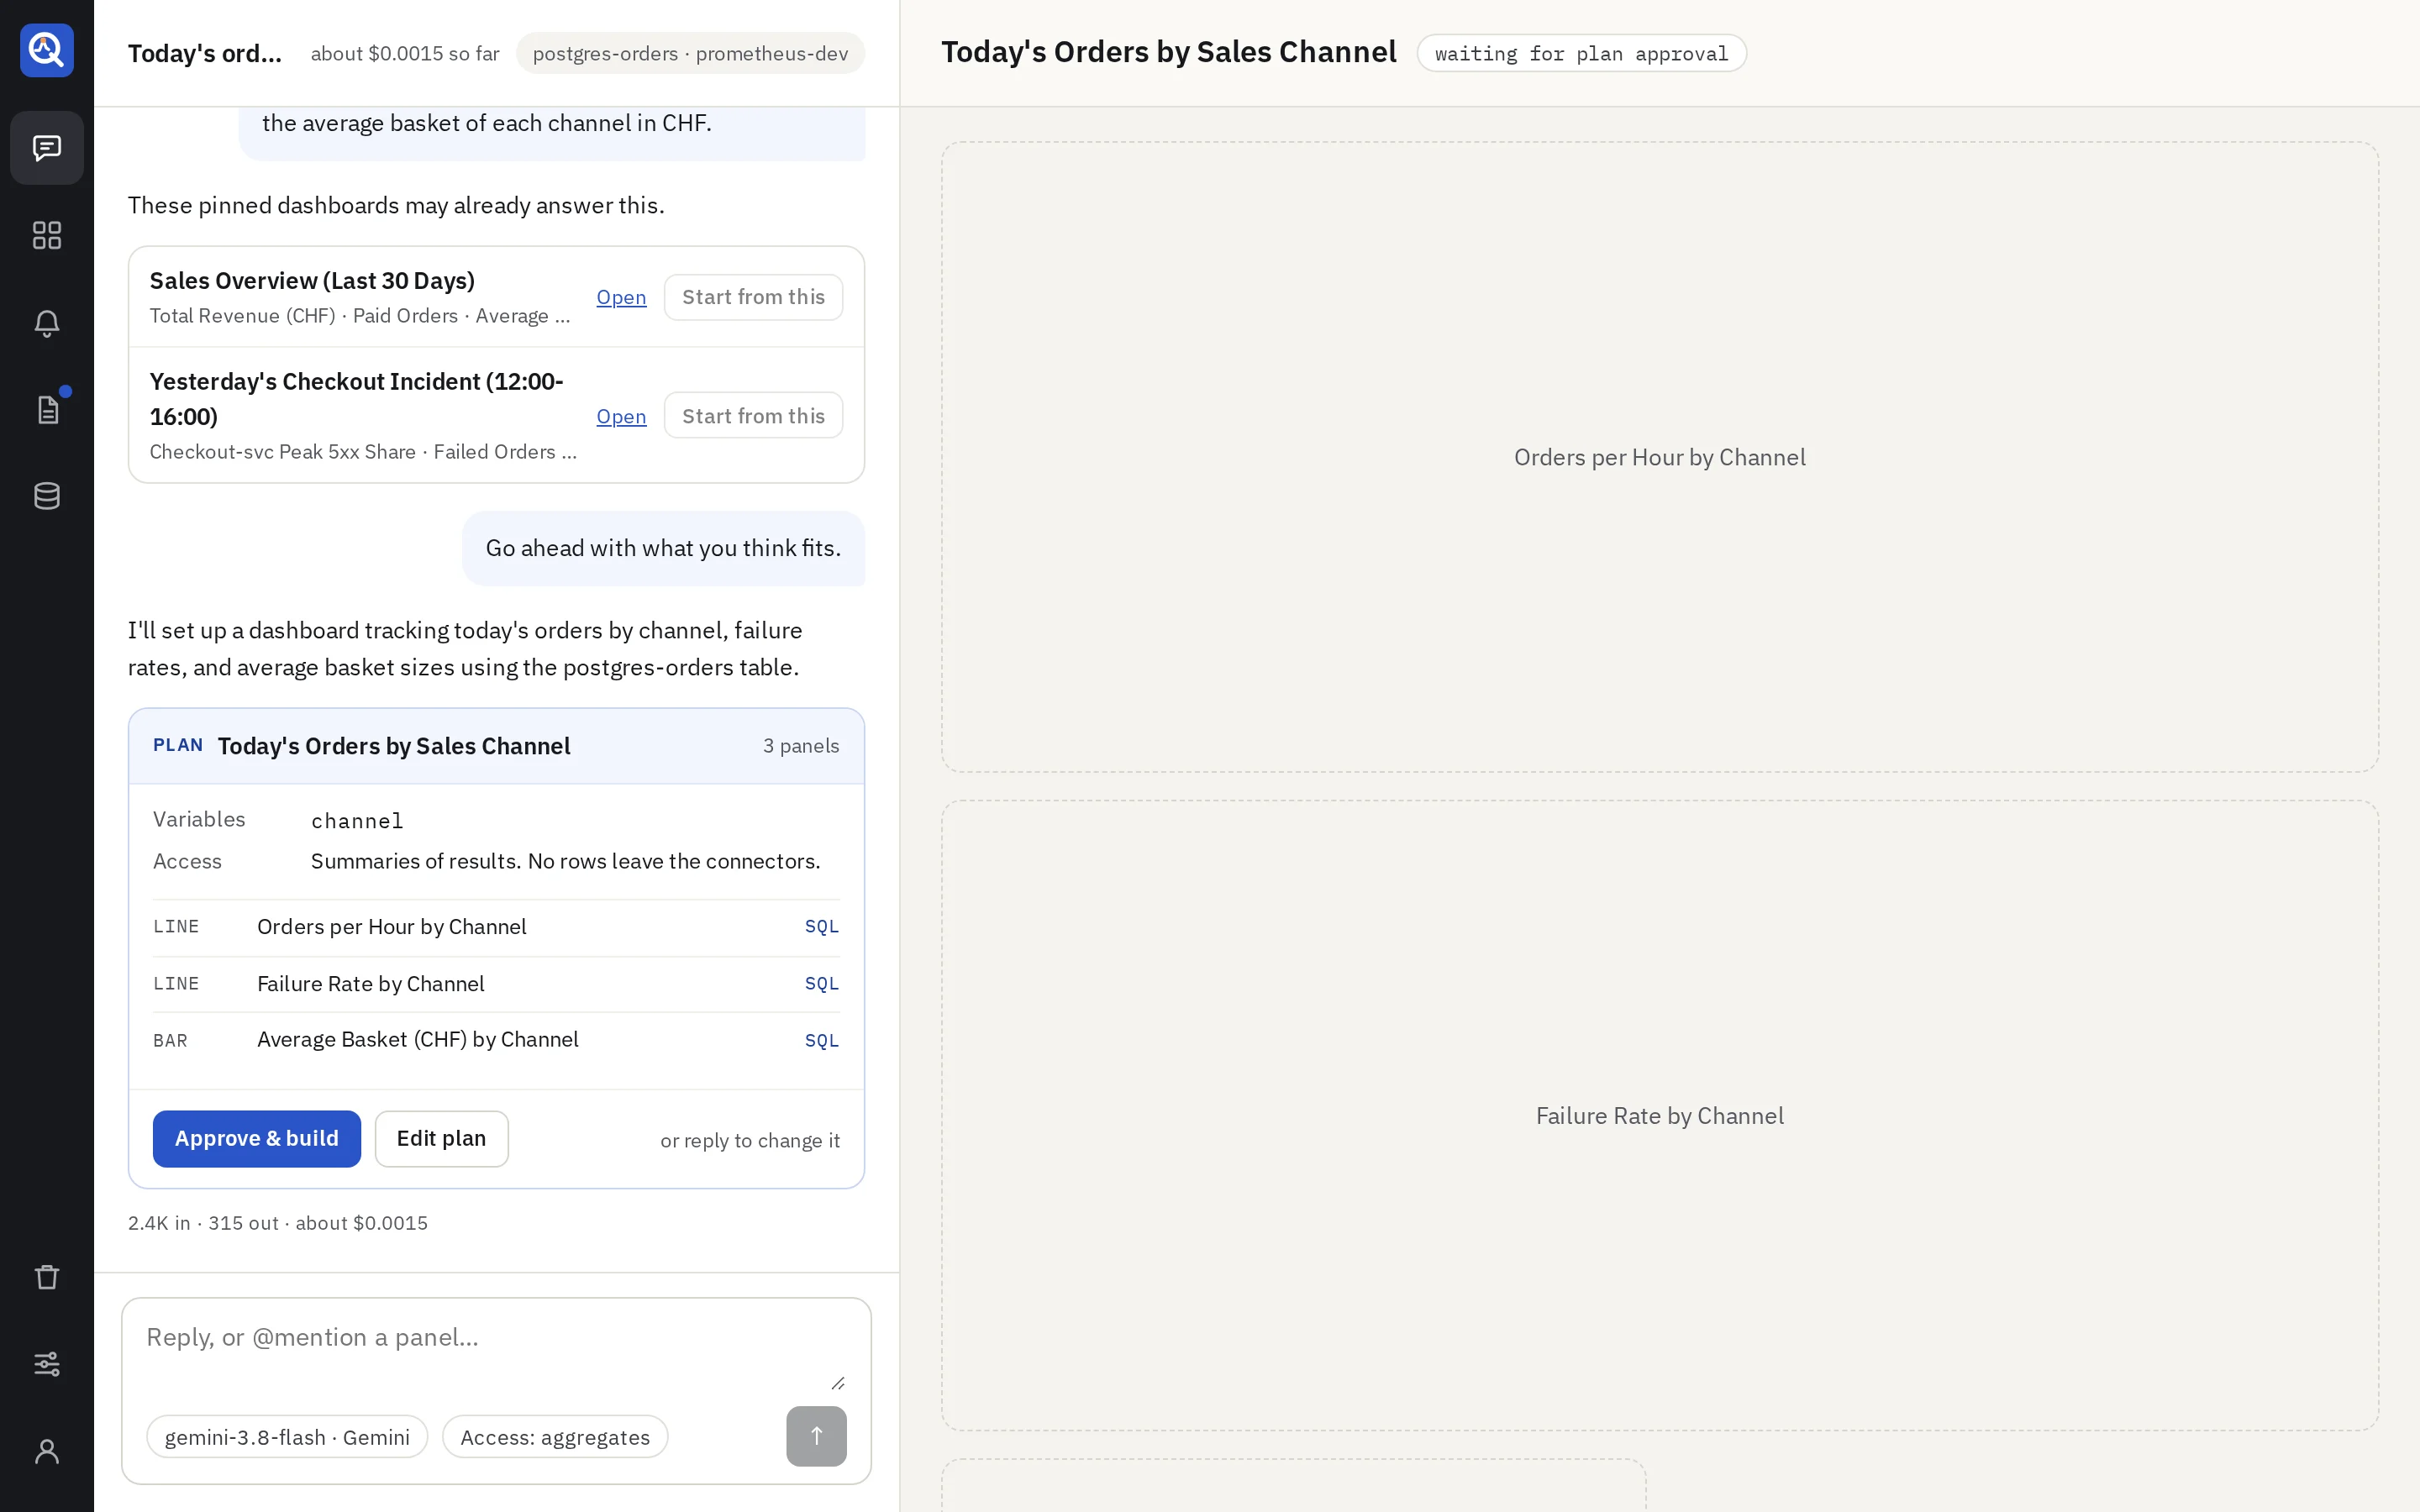Start from this for Sales Overview
The height and width of the screenshot is (1512, 2420).
coord(753,297)
